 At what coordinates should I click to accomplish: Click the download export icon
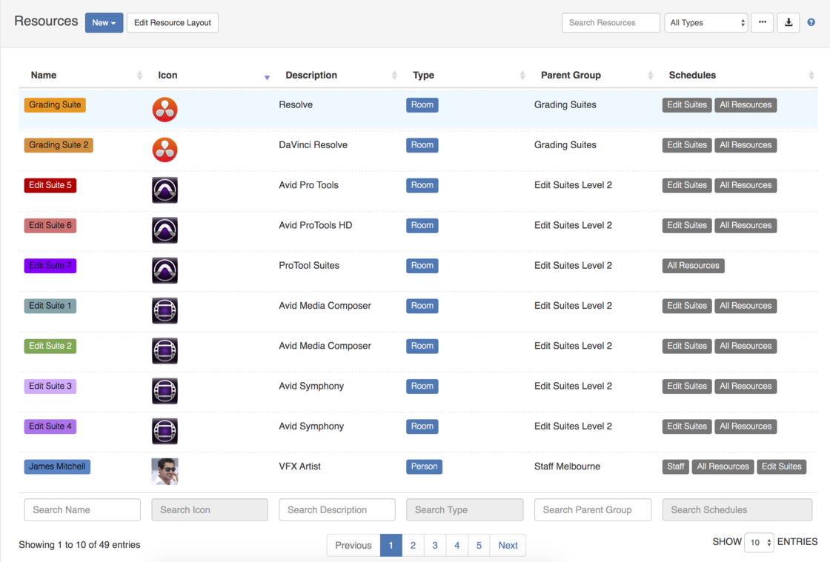tap(788, 23)
